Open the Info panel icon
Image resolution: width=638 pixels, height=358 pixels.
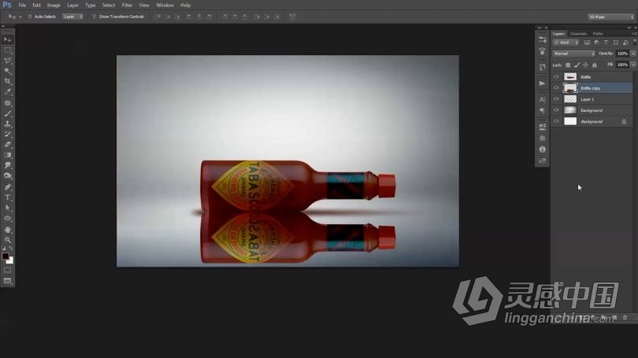pyautogui.click(x=542, y=149)
